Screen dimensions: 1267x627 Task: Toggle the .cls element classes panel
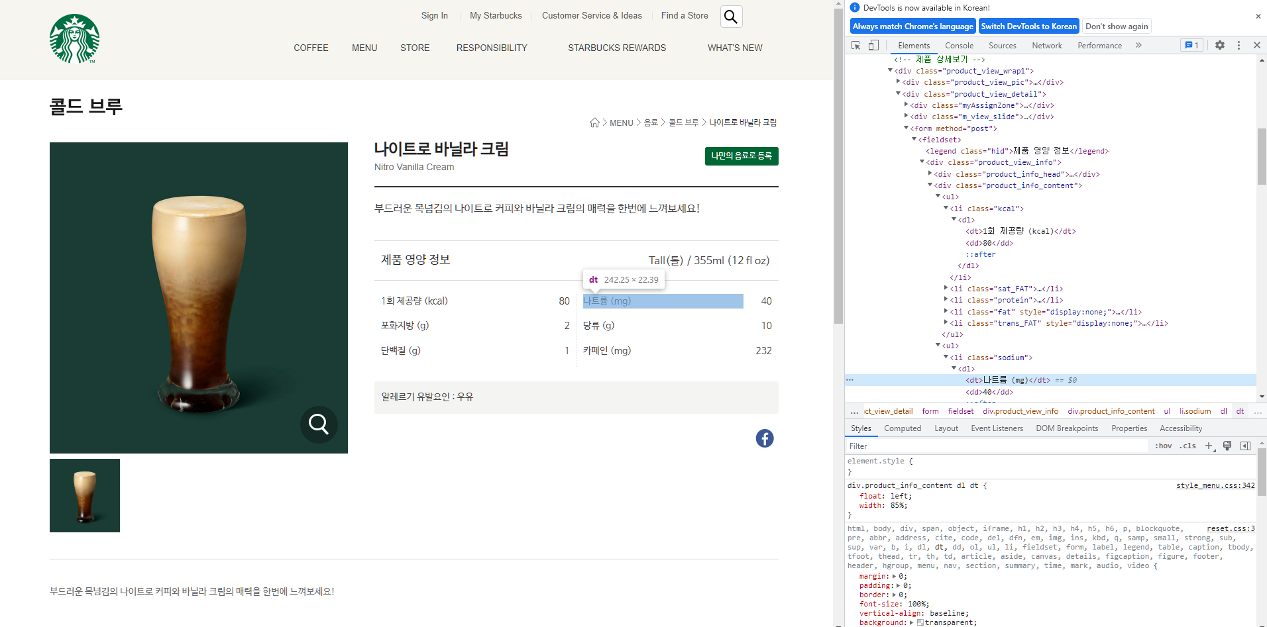pyautogui.click(x=1187, y=446)
